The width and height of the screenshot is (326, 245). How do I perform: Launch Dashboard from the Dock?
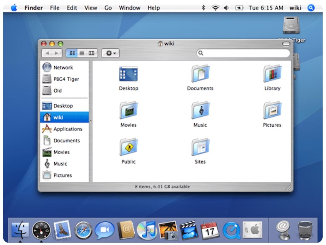tap(41, 230)
